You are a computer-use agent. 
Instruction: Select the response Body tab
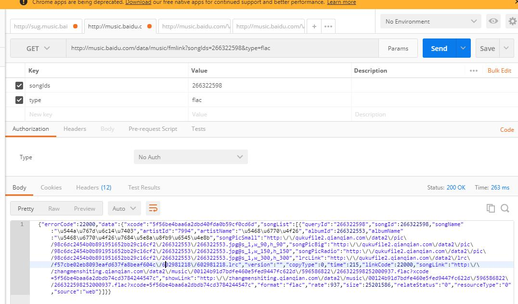[19, 188]
